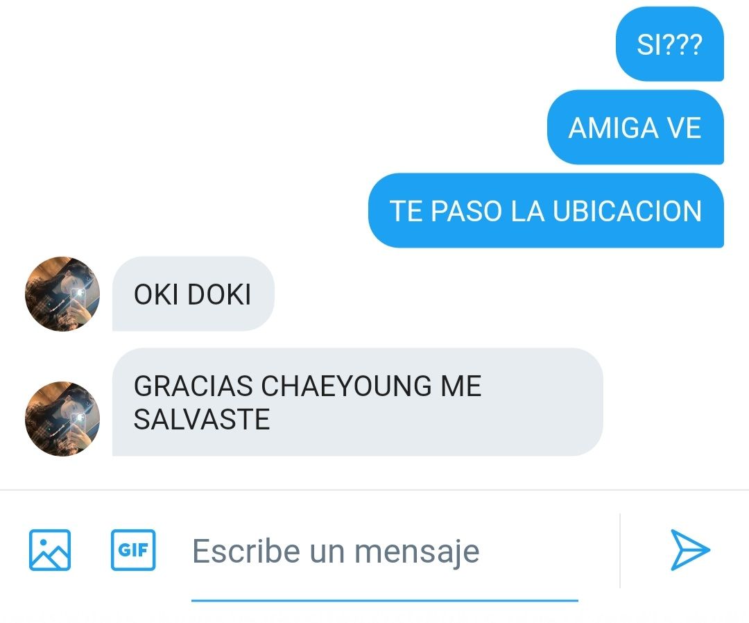Select the 'TE PASO LA UBICACION' bubble
Viewport: 749px width, 623px height.
pyautogui.click(x=546, y=210)
